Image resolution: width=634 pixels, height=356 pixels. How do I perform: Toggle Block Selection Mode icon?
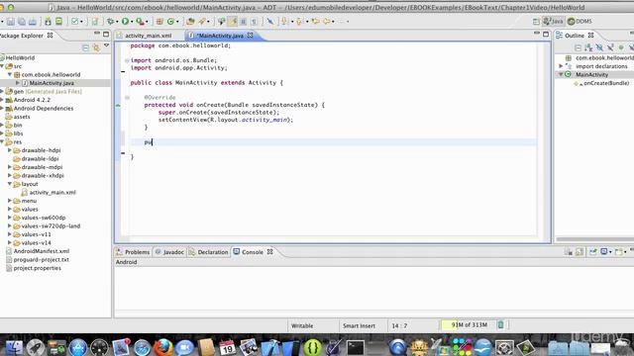click(x=244, y=22)
